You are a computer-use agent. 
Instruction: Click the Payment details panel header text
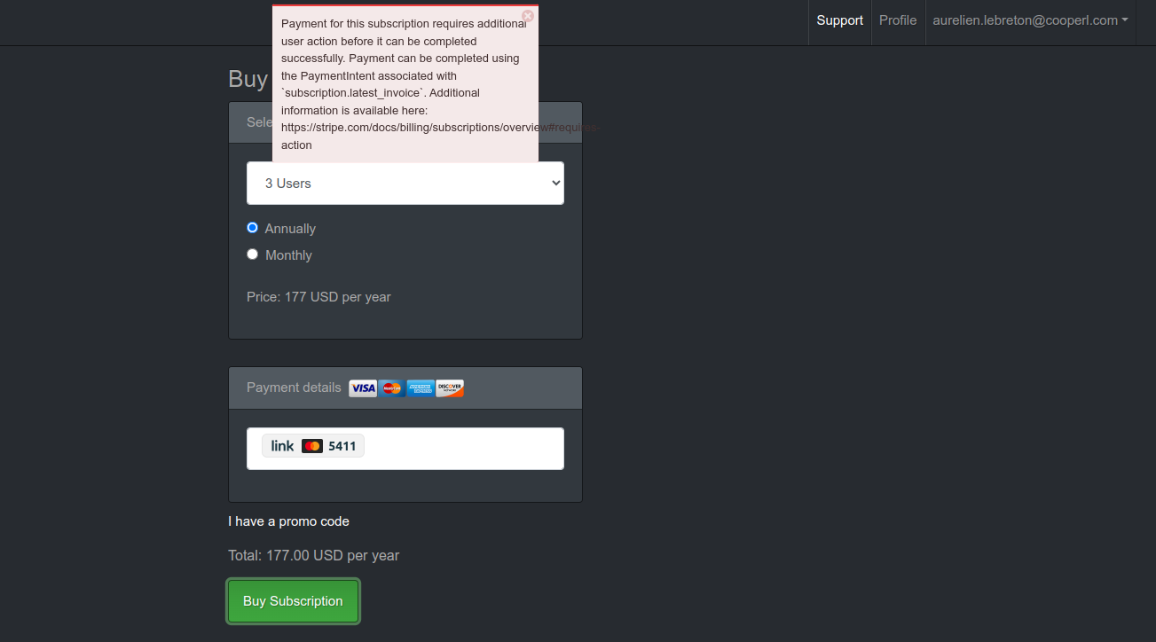tap(294, 388)
